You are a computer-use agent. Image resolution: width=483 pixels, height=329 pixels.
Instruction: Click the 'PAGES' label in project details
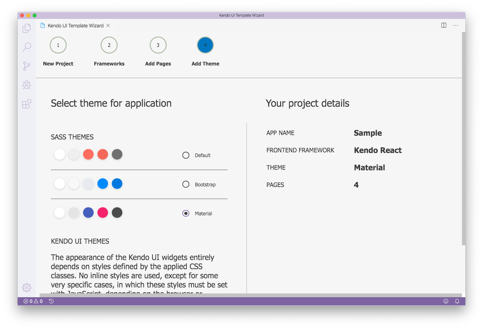275,185
